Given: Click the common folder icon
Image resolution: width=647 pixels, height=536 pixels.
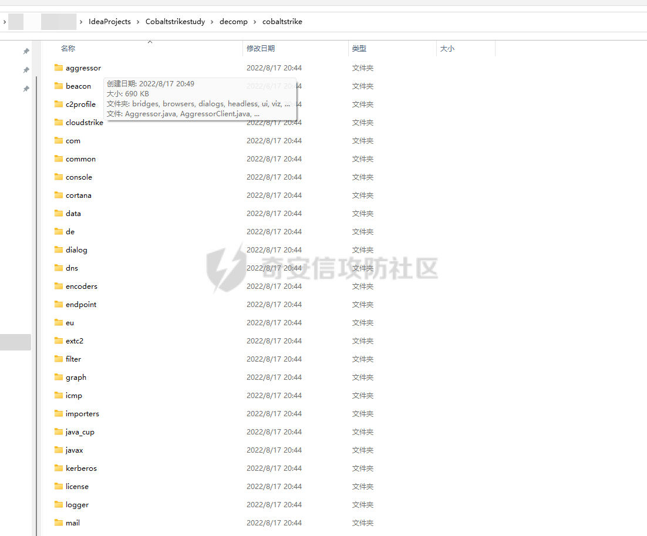Looking at the screenshot, I should click(59, 159).
